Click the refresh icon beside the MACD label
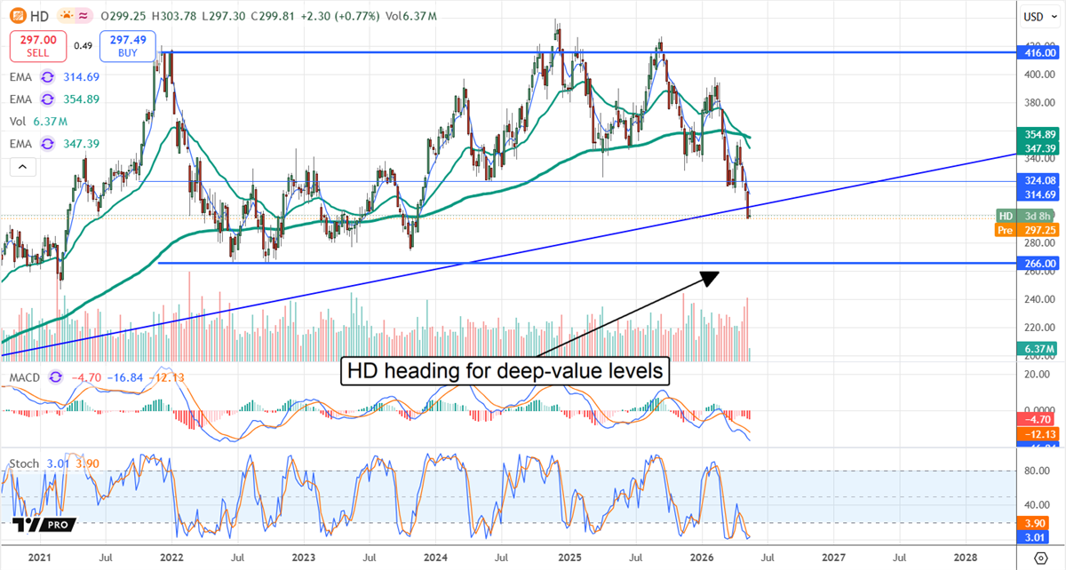This screenshot has width=1066, height=570. pyautogui.click(x=58, y=377)
